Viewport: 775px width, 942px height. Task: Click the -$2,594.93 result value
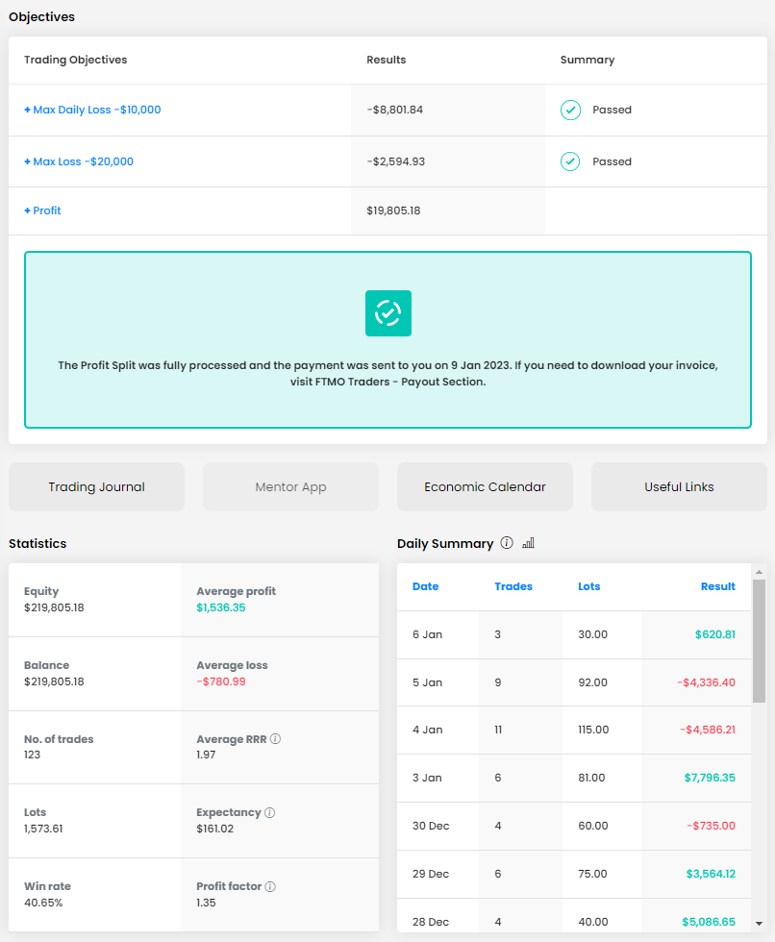pyautogui.click(x=396, y=161)
